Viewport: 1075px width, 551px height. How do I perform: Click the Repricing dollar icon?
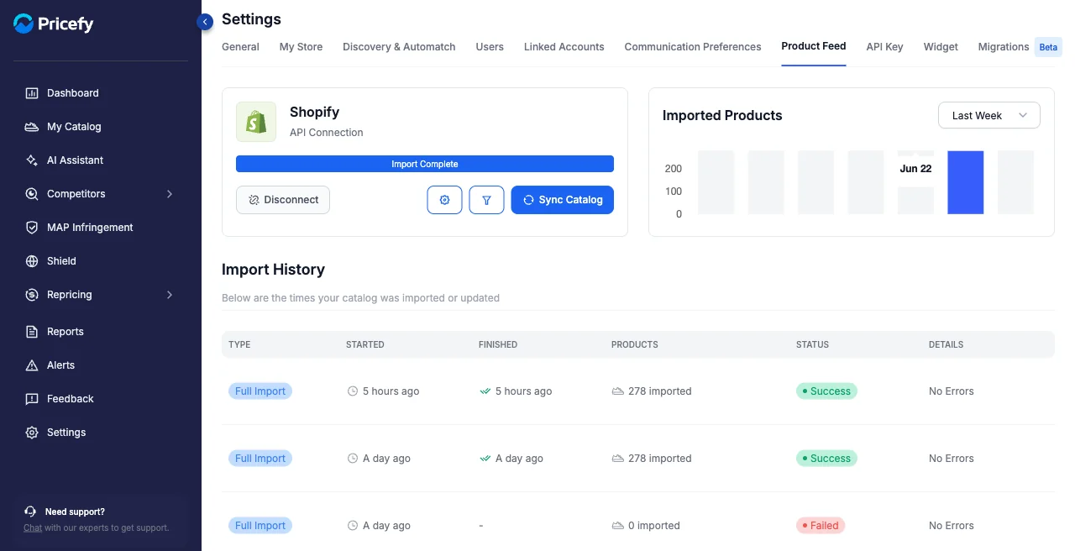pyautogui.click(x=32, y=295)
